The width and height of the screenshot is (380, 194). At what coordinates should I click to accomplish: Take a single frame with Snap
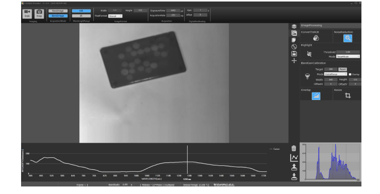tap(39, 14)
